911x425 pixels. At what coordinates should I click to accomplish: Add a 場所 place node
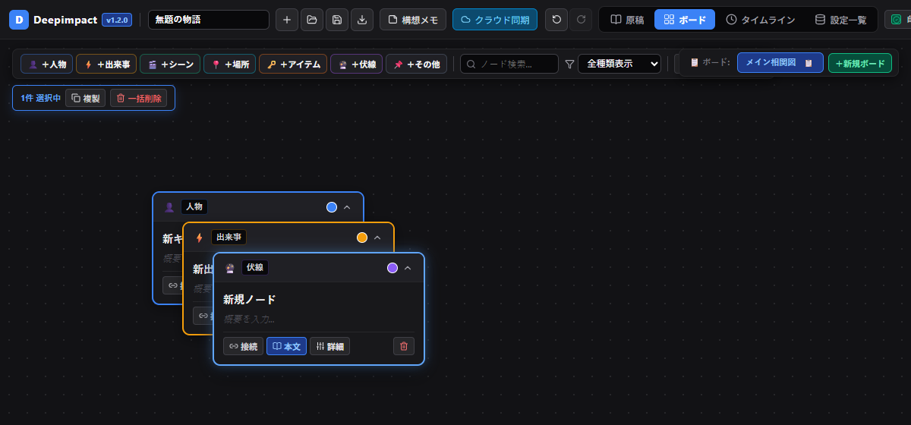pyautogui.click(x=229, y=65)
